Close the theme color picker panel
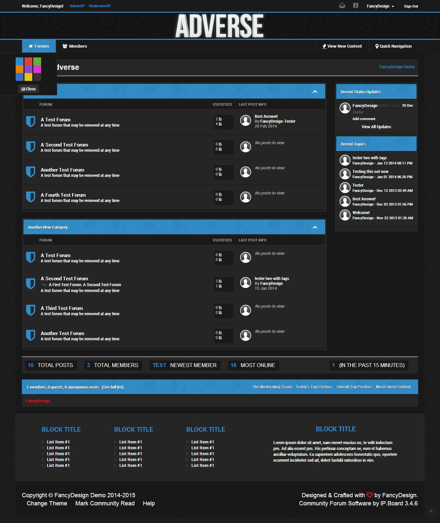 click(28, 89)
